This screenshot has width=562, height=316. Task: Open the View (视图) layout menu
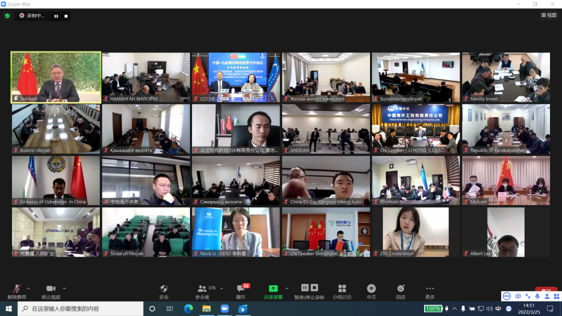click(x=549, y=16)
